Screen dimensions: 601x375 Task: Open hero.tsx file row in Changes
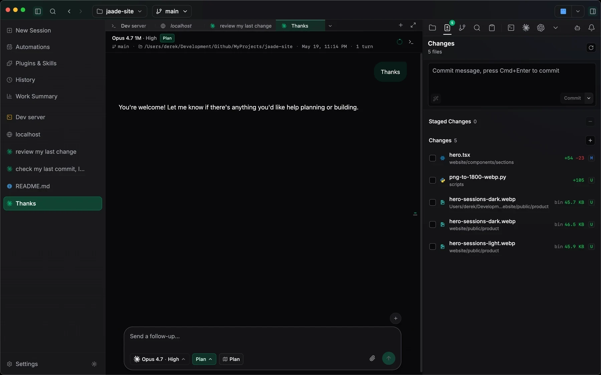512,158
